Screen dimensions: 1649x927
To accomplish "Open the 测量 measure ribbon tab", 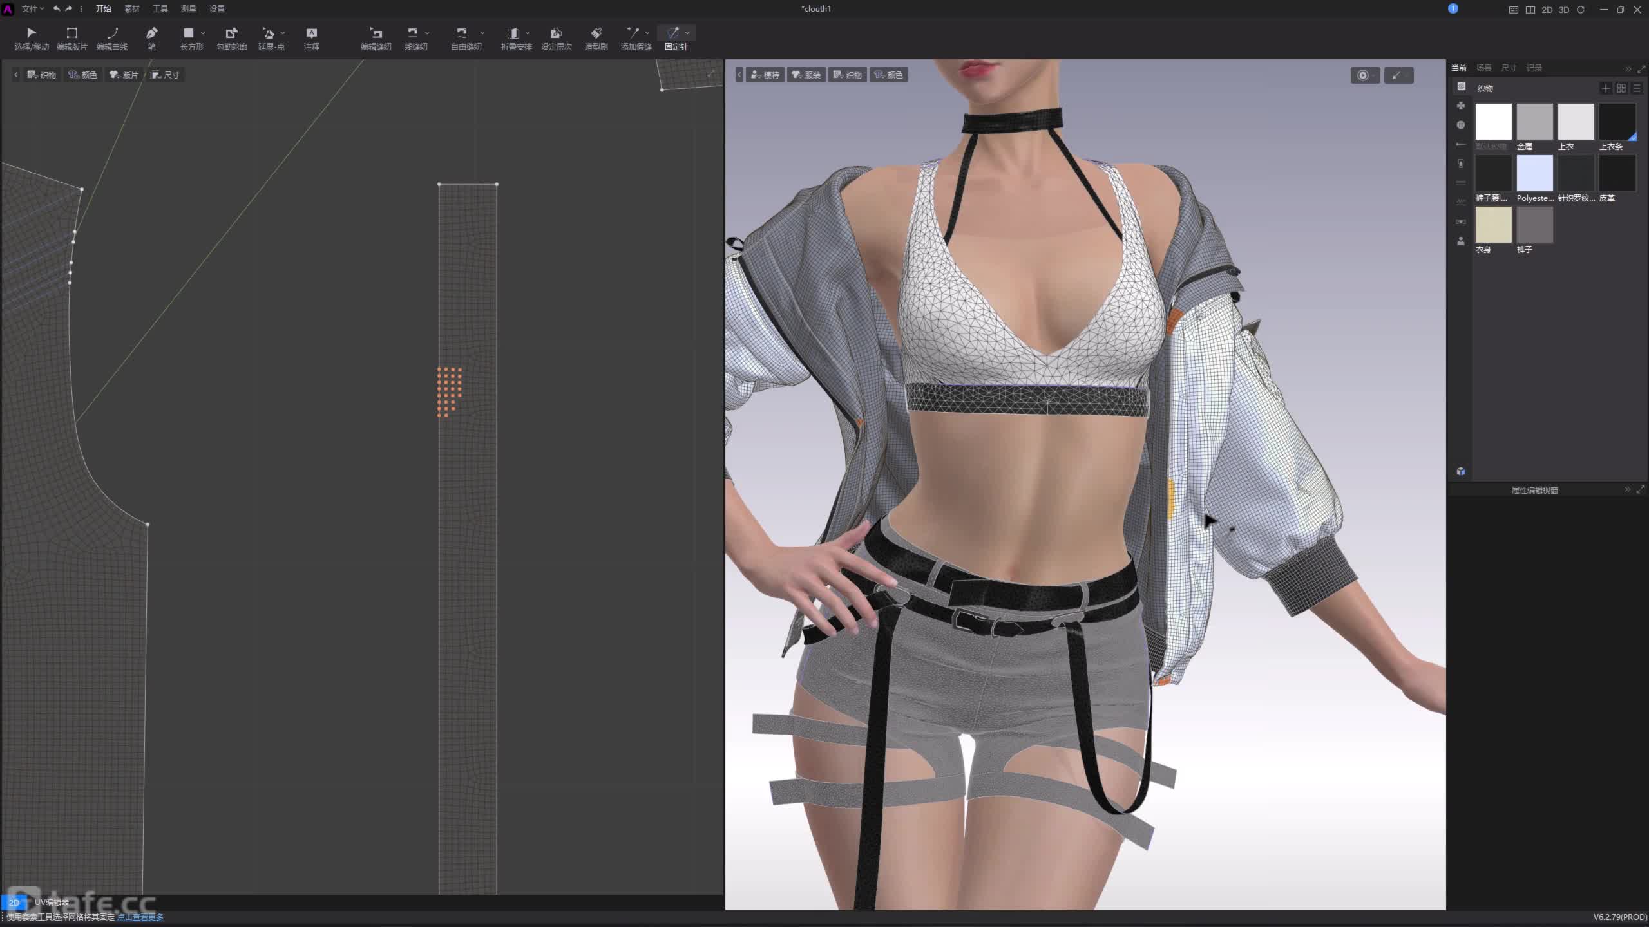I will (x=188, y=8).
